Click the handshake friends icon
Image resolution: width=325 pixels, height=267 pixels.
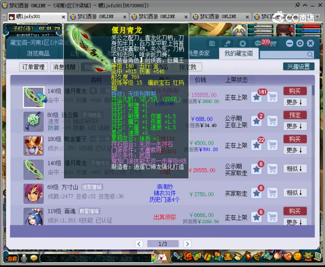(288, 257)
